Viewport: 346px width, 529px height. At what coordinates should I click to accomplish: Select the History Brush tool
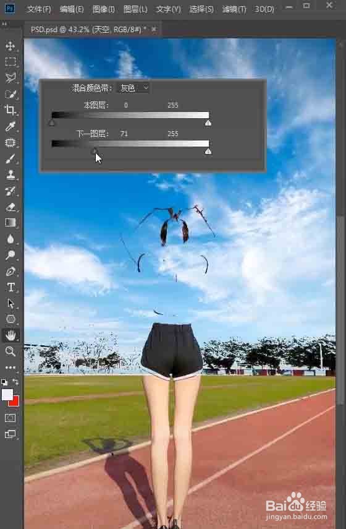(x=10, y=191)
